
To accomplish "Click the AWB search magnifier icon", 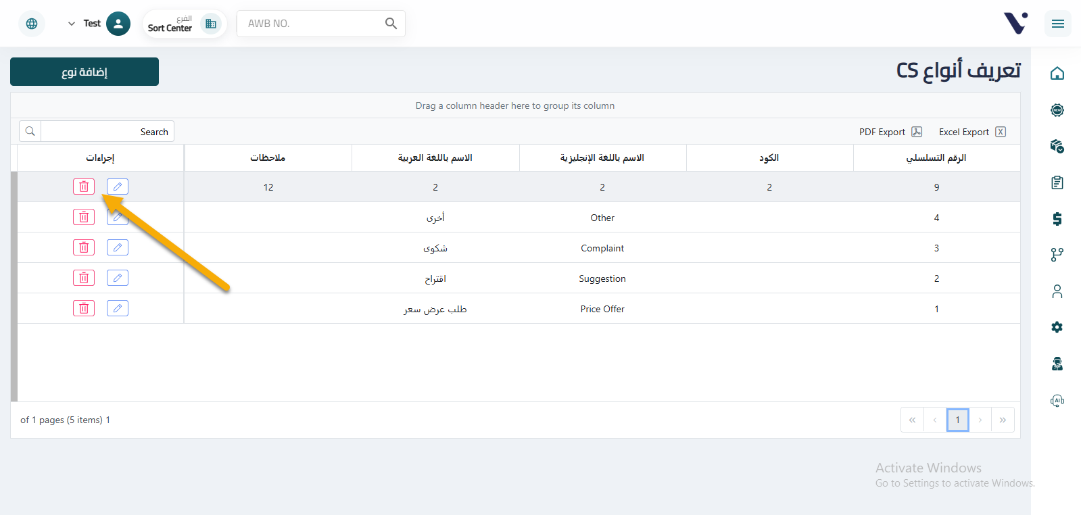I will (x=391, y=24).
